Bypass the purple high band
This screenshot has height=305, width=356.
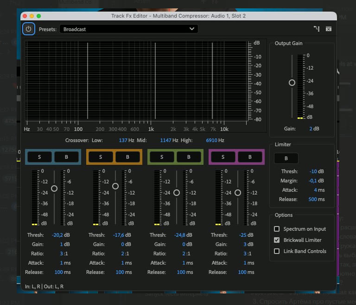coord(250,157)
